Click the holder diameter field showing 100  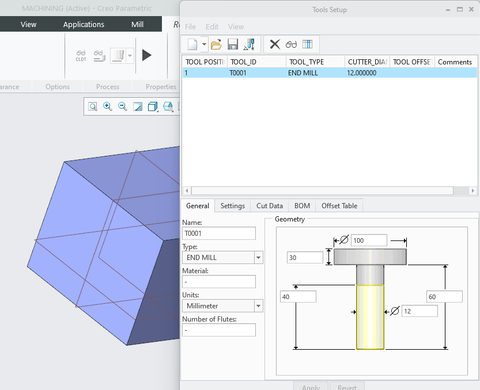[369, 240]
